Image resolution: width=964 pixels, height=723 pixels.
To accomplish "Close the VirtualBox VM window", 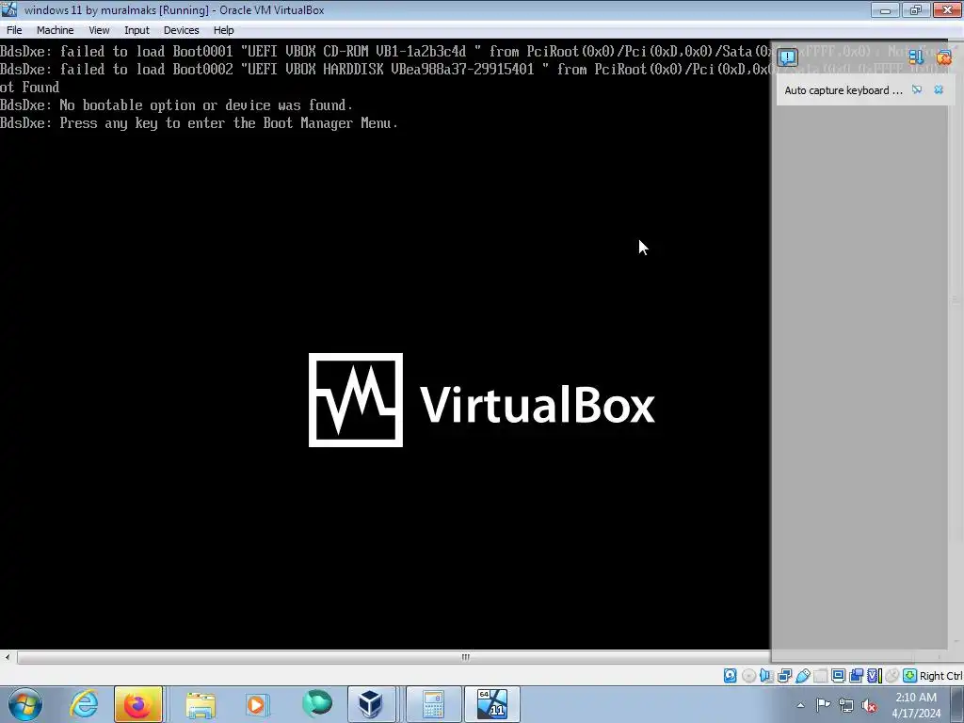I will pos(947,9).
